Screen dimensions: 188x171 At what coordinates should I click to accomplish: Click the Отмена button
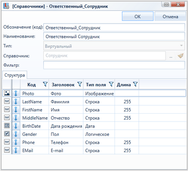[170, 16]
